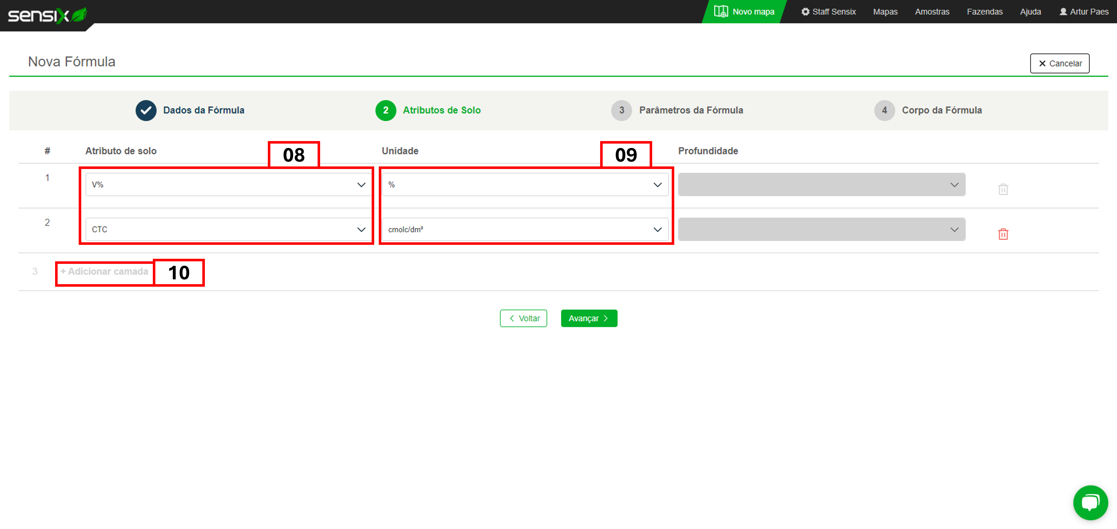Screen dimensions: 1117x529
Task: Click the Voltar button
Action: pyautogui.click(x=523, y=318)
